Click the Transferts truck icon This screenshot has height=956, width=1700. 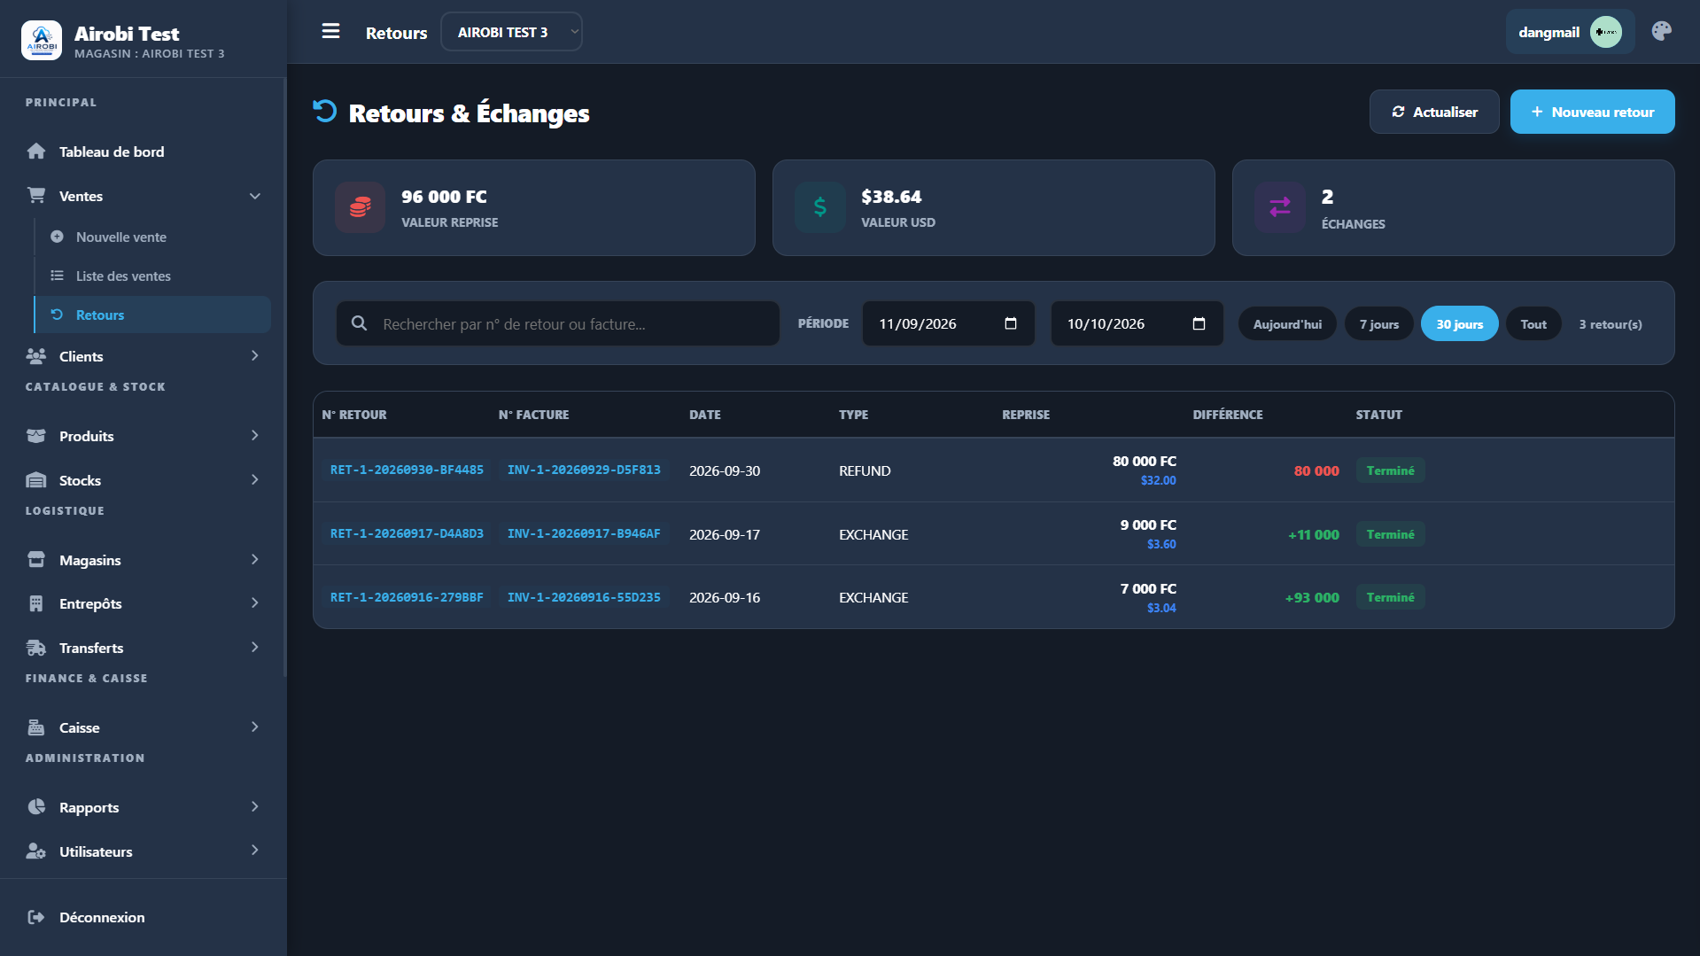point(36,648)
